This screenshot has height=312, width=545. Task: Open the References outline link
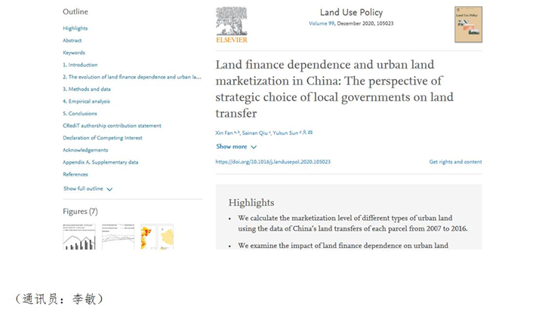pyautogui.click(x=75, y=174)
